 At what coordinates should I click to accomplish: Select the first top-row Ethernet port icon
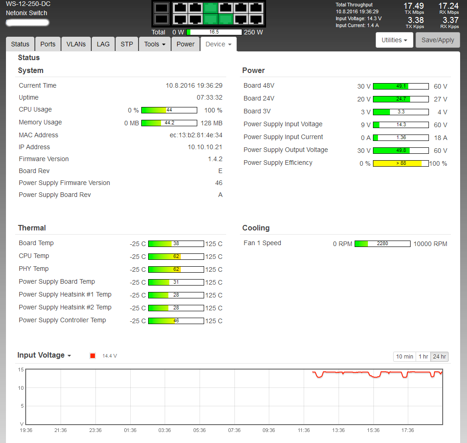tap(180, 8)
